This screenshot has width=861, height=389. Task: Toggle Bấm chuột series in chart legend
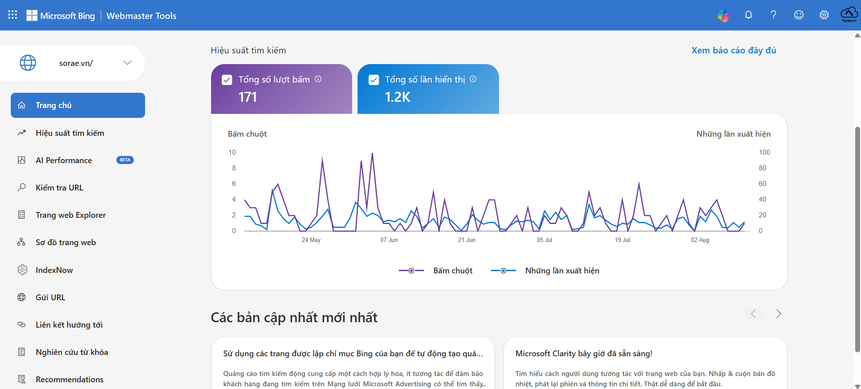coord(436,271)
